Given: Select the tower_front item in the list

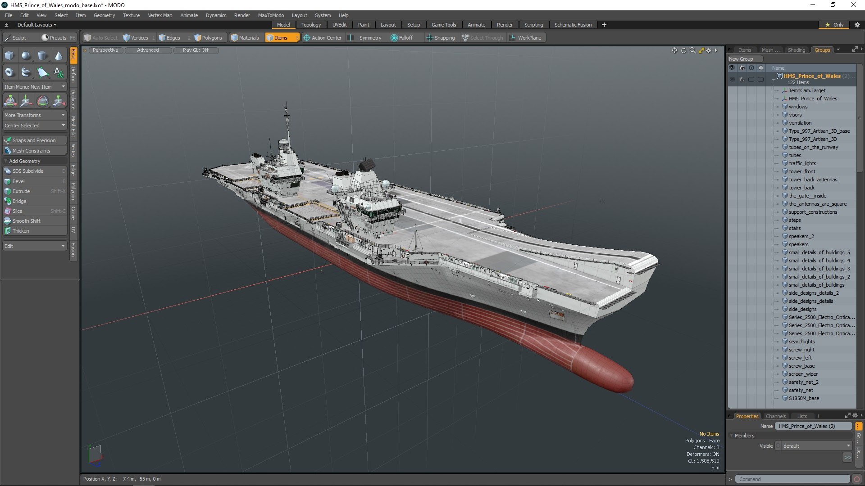Looking at the screenshot, I should (802, 171).
